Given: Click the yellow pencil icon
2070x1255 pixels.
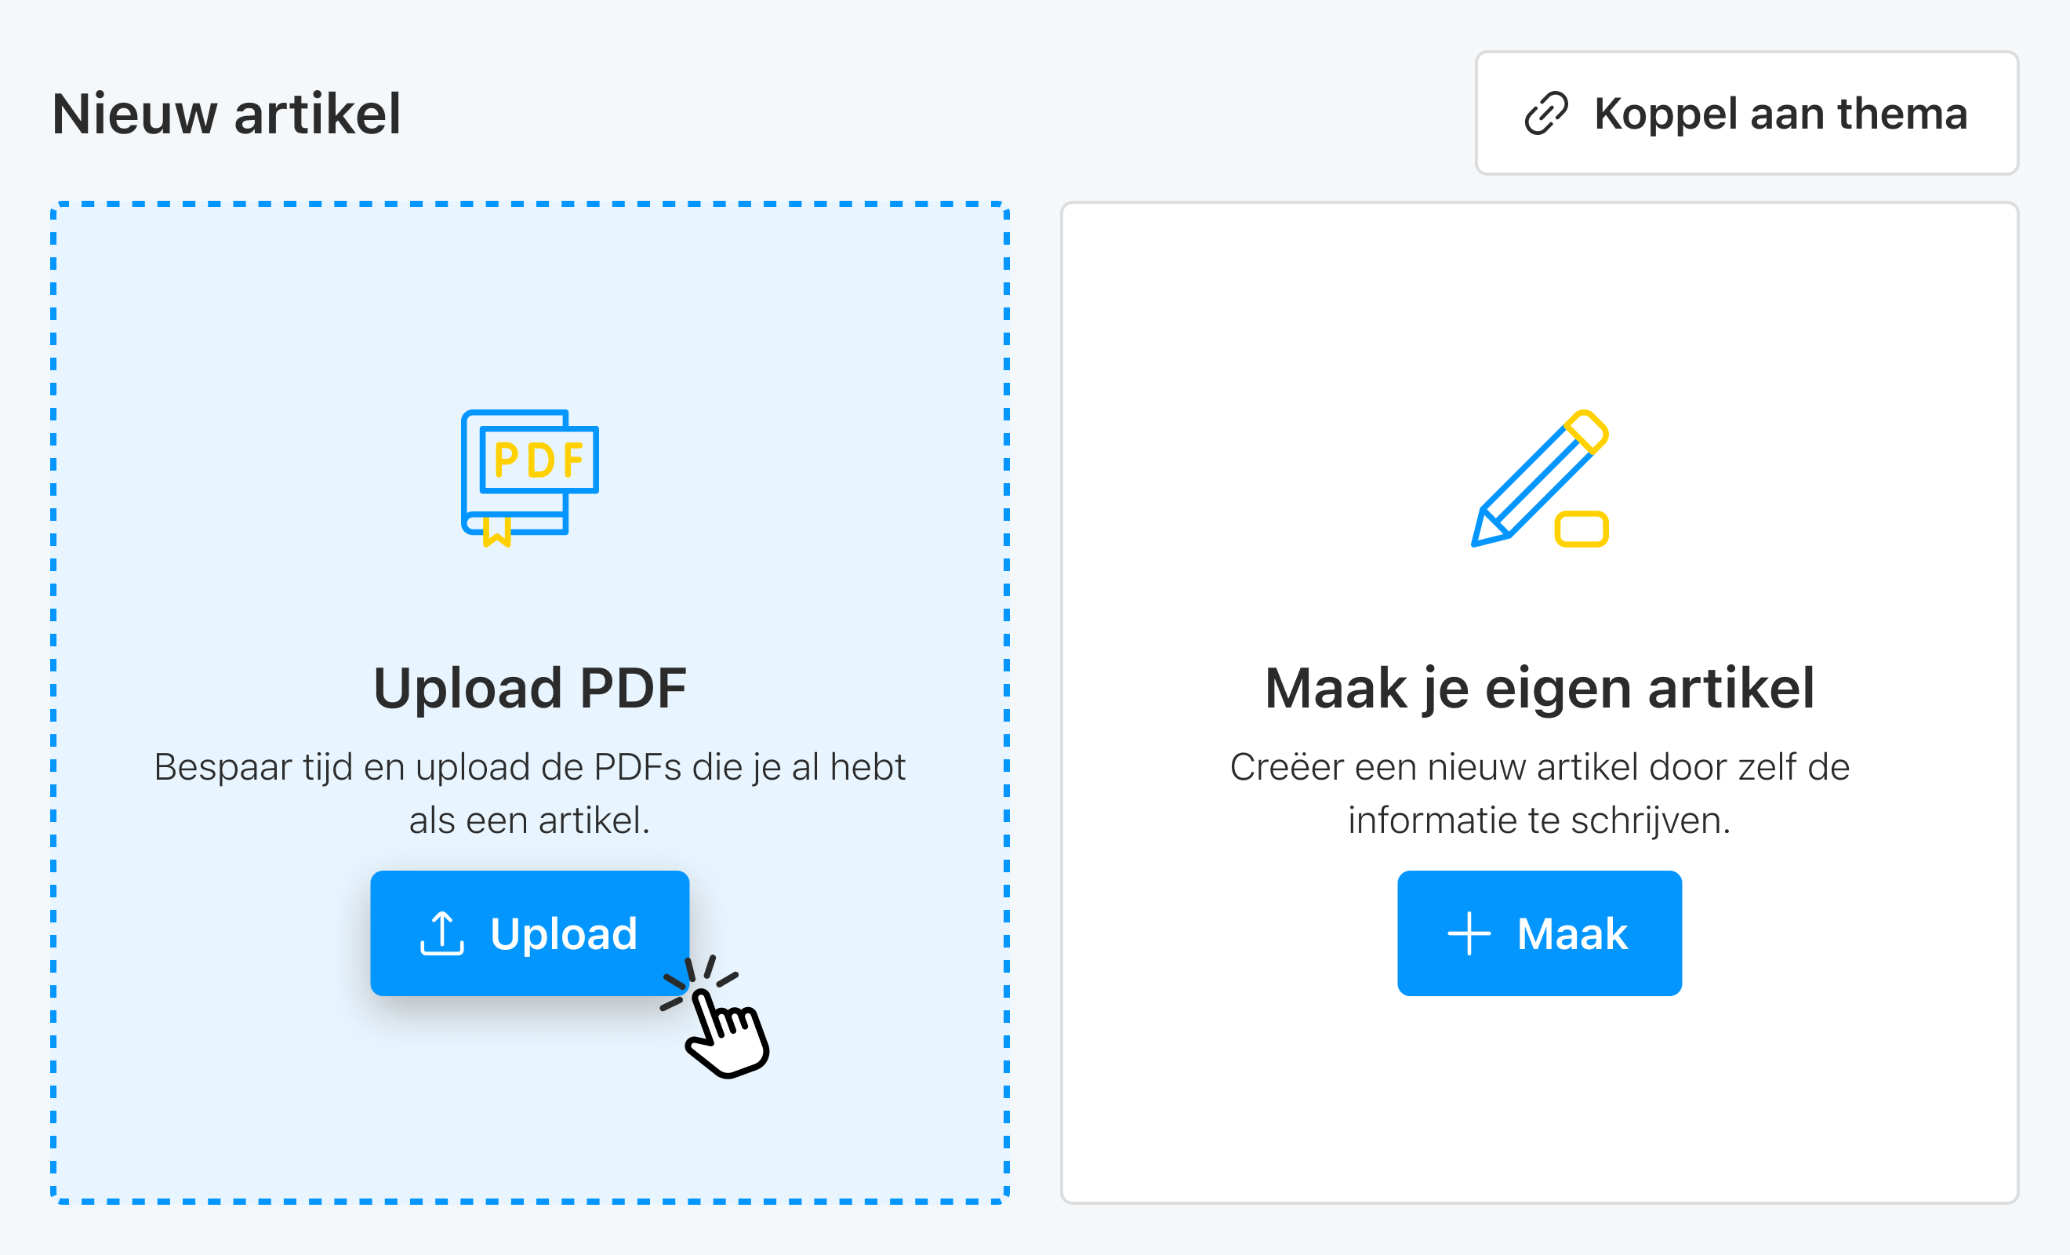Looking at the screenshot, I should [x=1538, y=479].
